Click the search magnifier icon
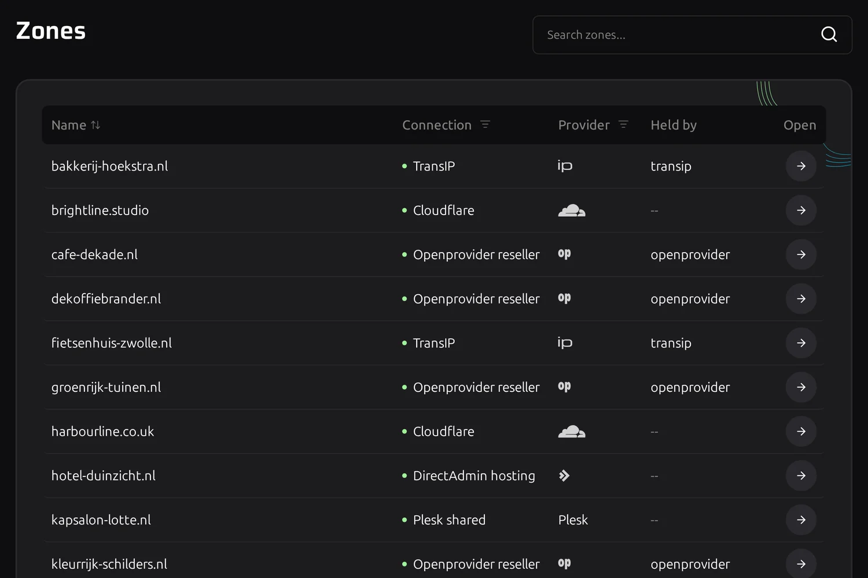This screenshot has width=868, height=578. tap(829, 35)
